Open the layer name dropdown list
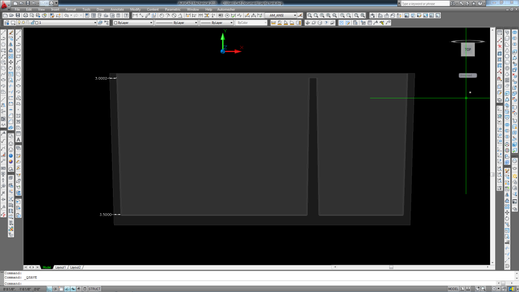Image resolution: width=519 pixels, height=292 pixels. click(94, 23)
